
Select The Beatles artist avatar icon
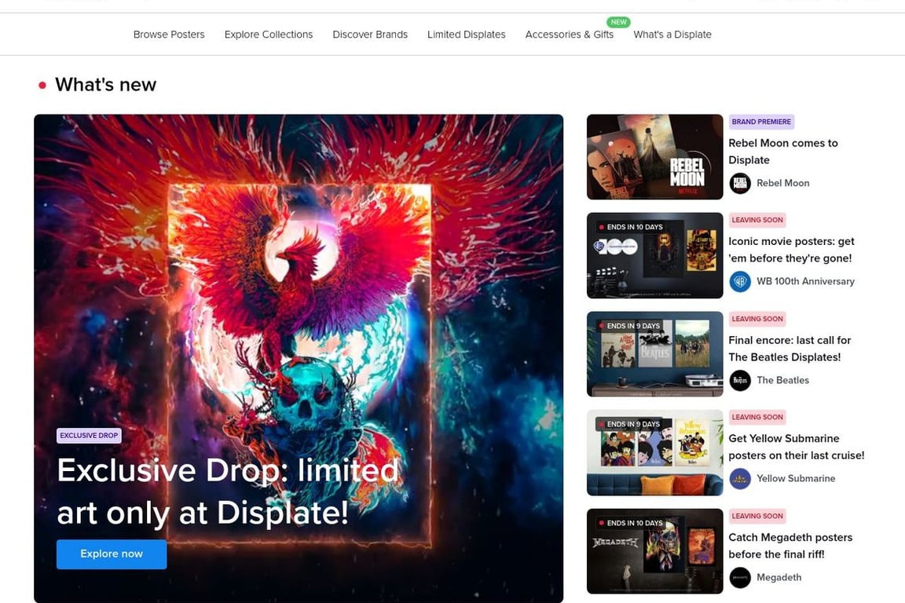click(739, 380)
